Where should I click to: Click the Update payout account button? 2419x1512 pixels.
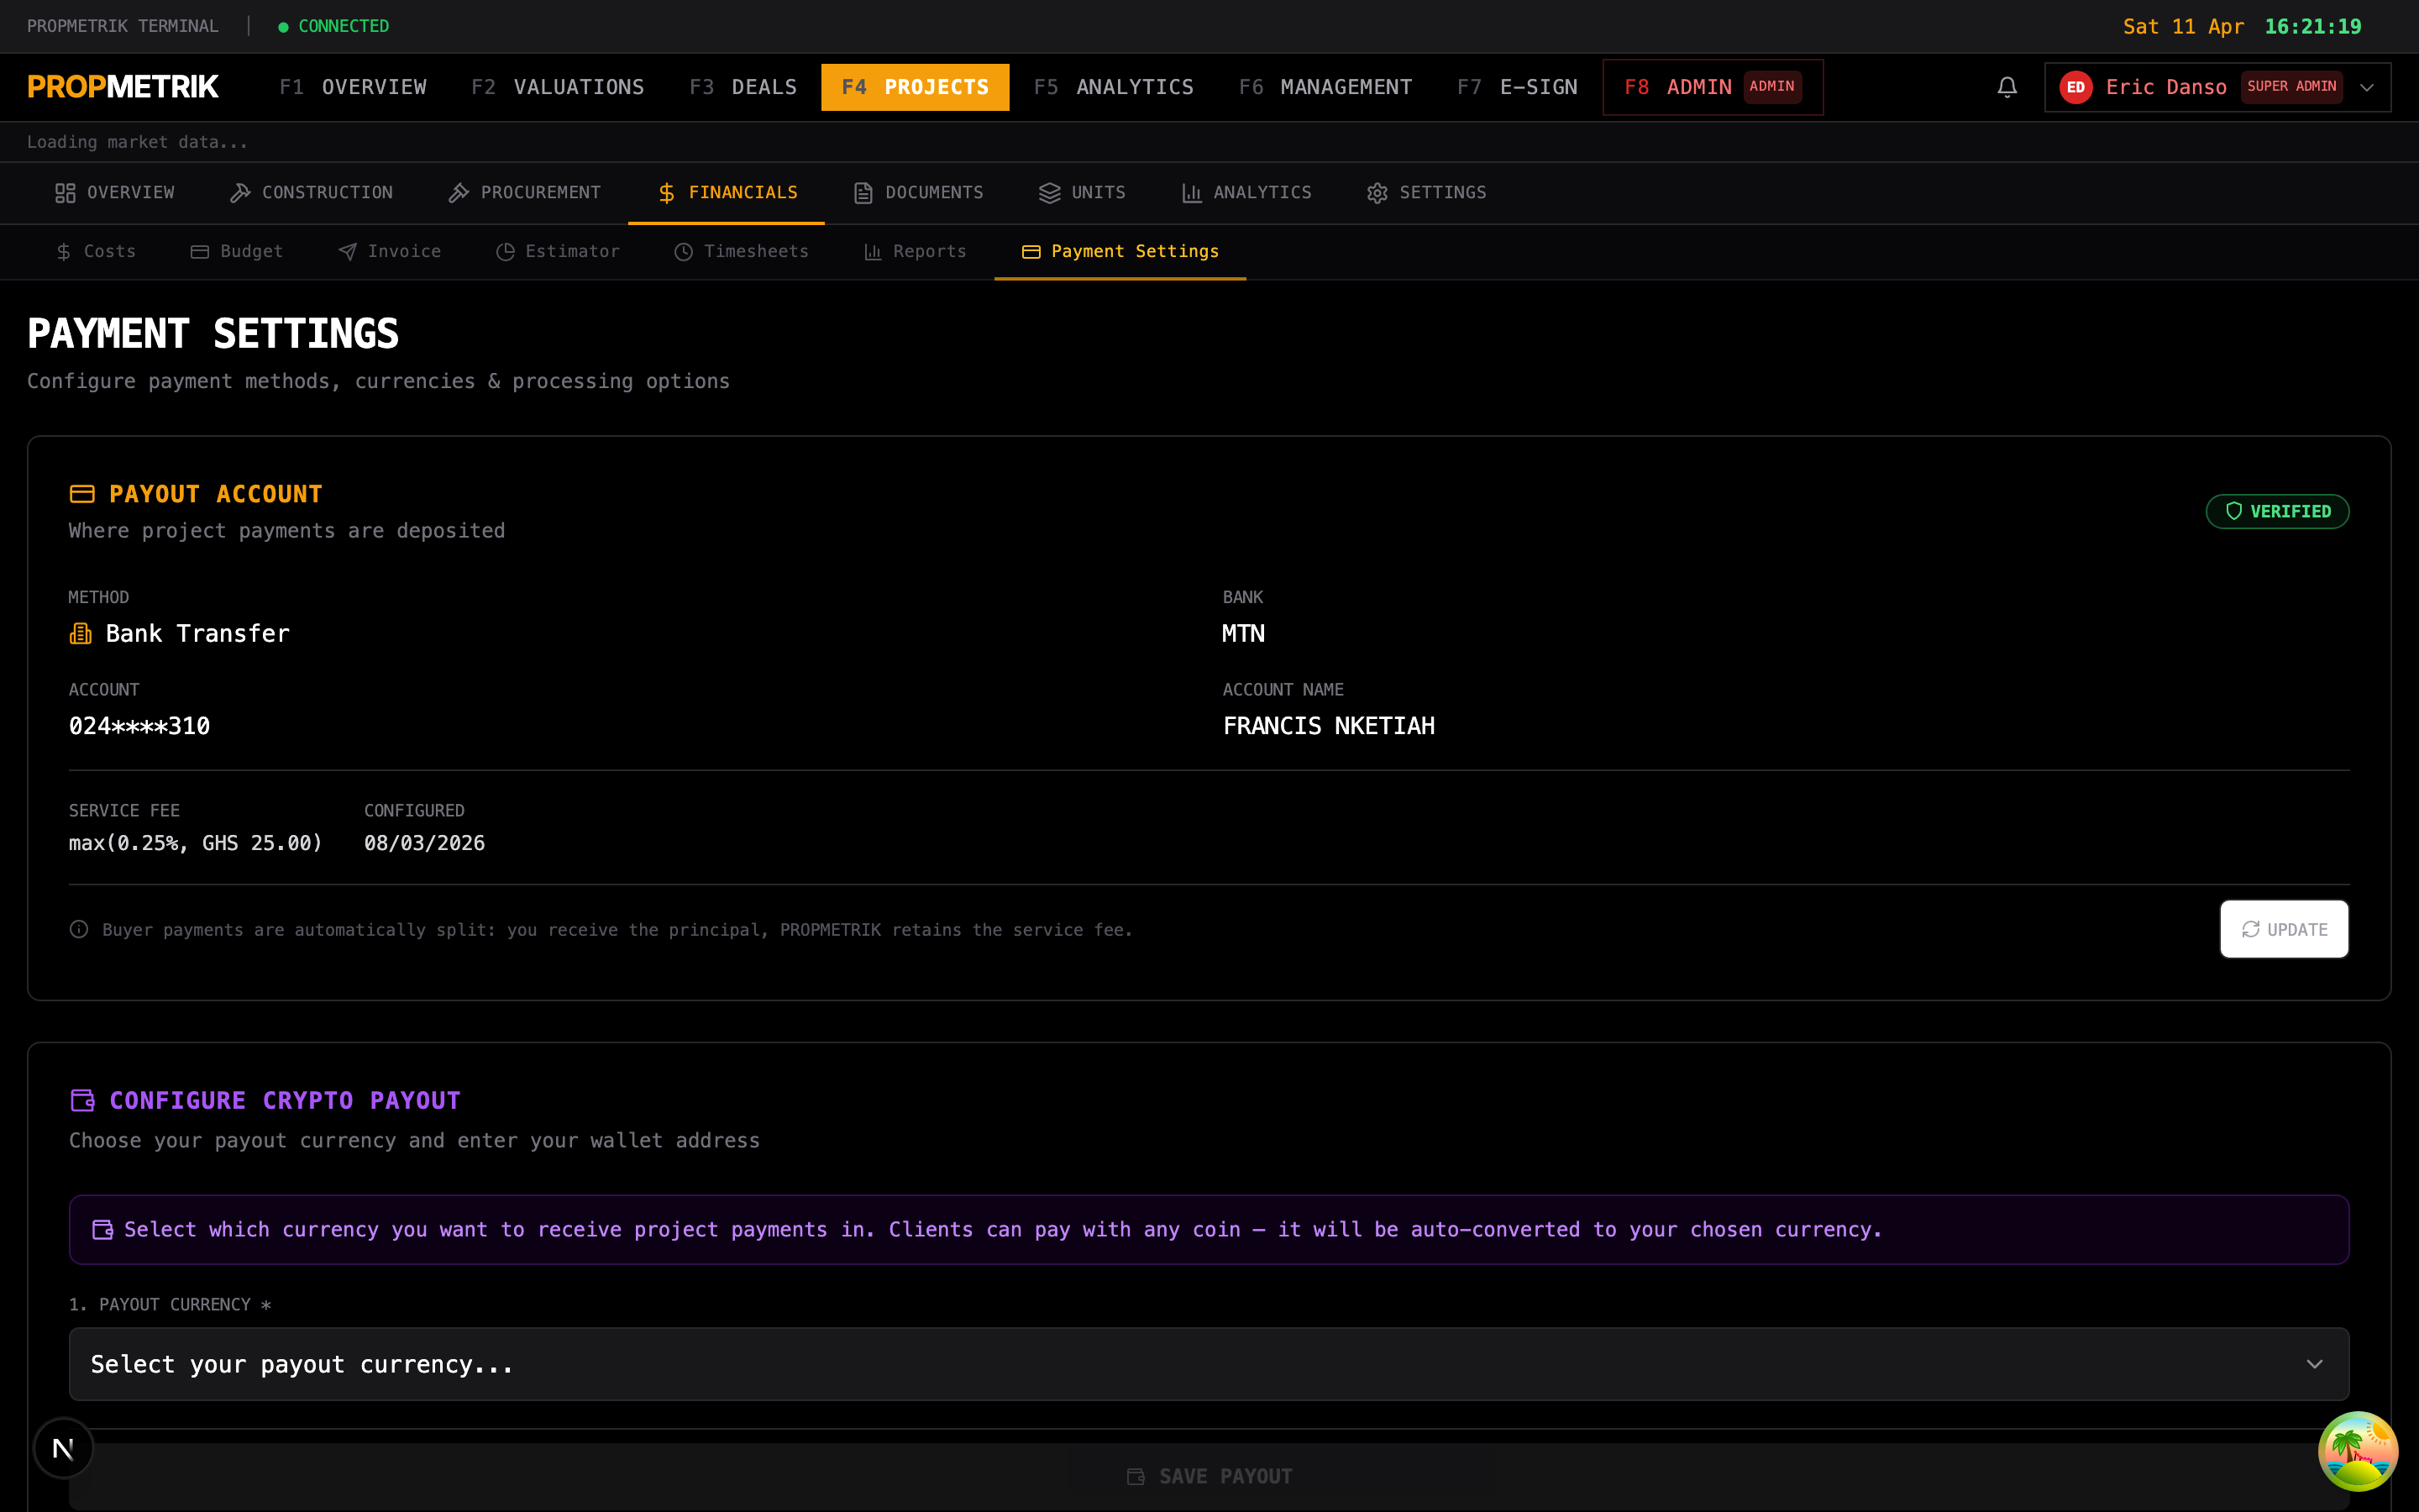click(2284, 929)
